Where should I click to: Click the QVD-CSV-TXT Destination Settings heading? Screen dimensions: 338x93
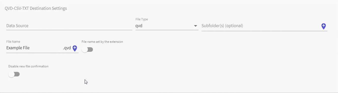pyautogui.click(x=36, y=8)
